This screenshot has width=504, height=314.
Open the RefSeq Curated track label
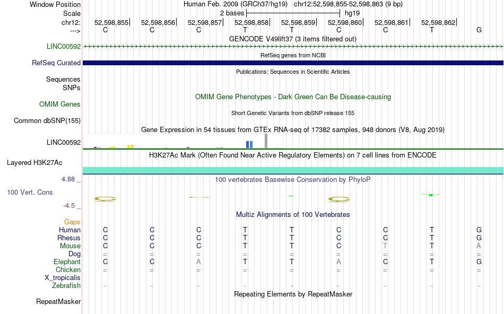pyautogui.click(x=56, y=63)
